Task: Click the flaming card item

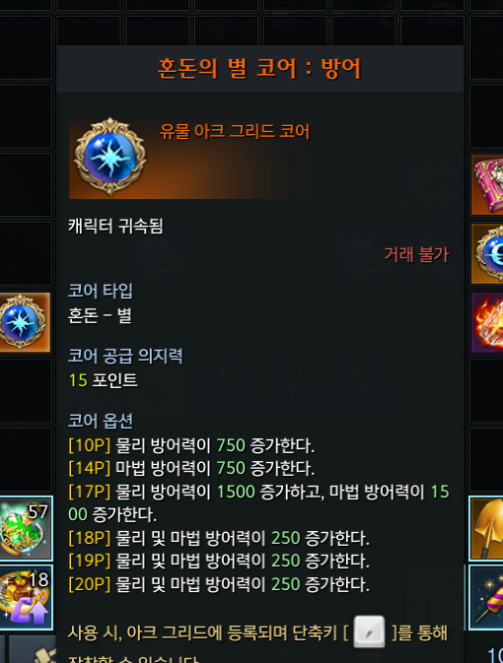Action: click(487, 322)
